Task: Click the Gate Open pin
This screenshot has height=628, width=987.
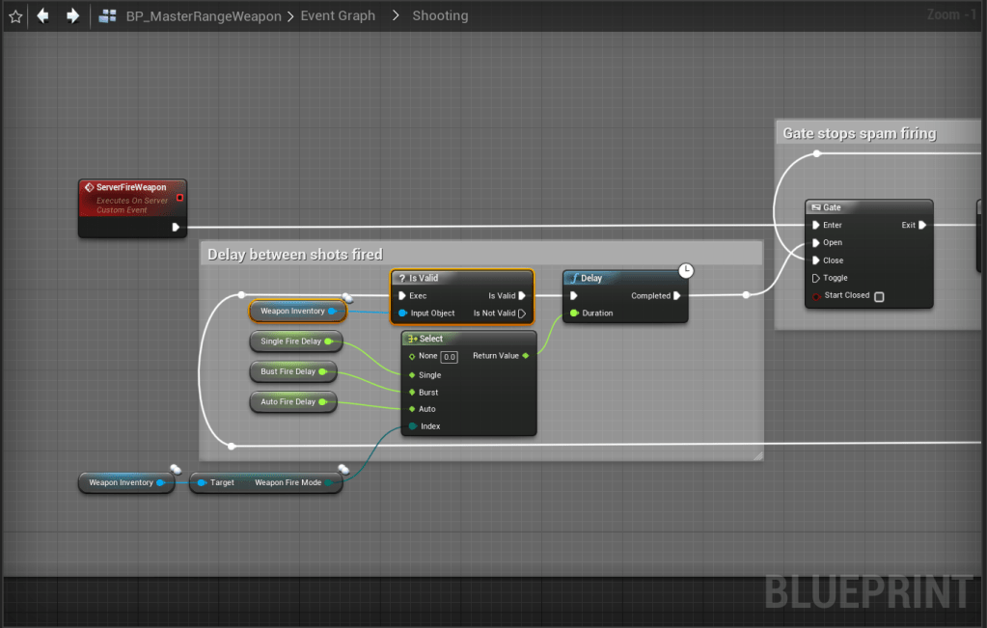Action: [816, 243]
